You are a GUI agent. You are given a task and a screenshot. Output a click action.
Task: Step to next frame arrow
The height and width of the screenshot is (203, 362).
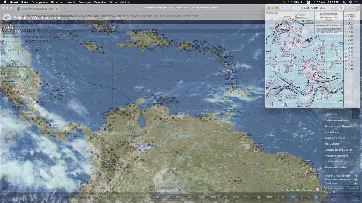(x=309, y=197)
